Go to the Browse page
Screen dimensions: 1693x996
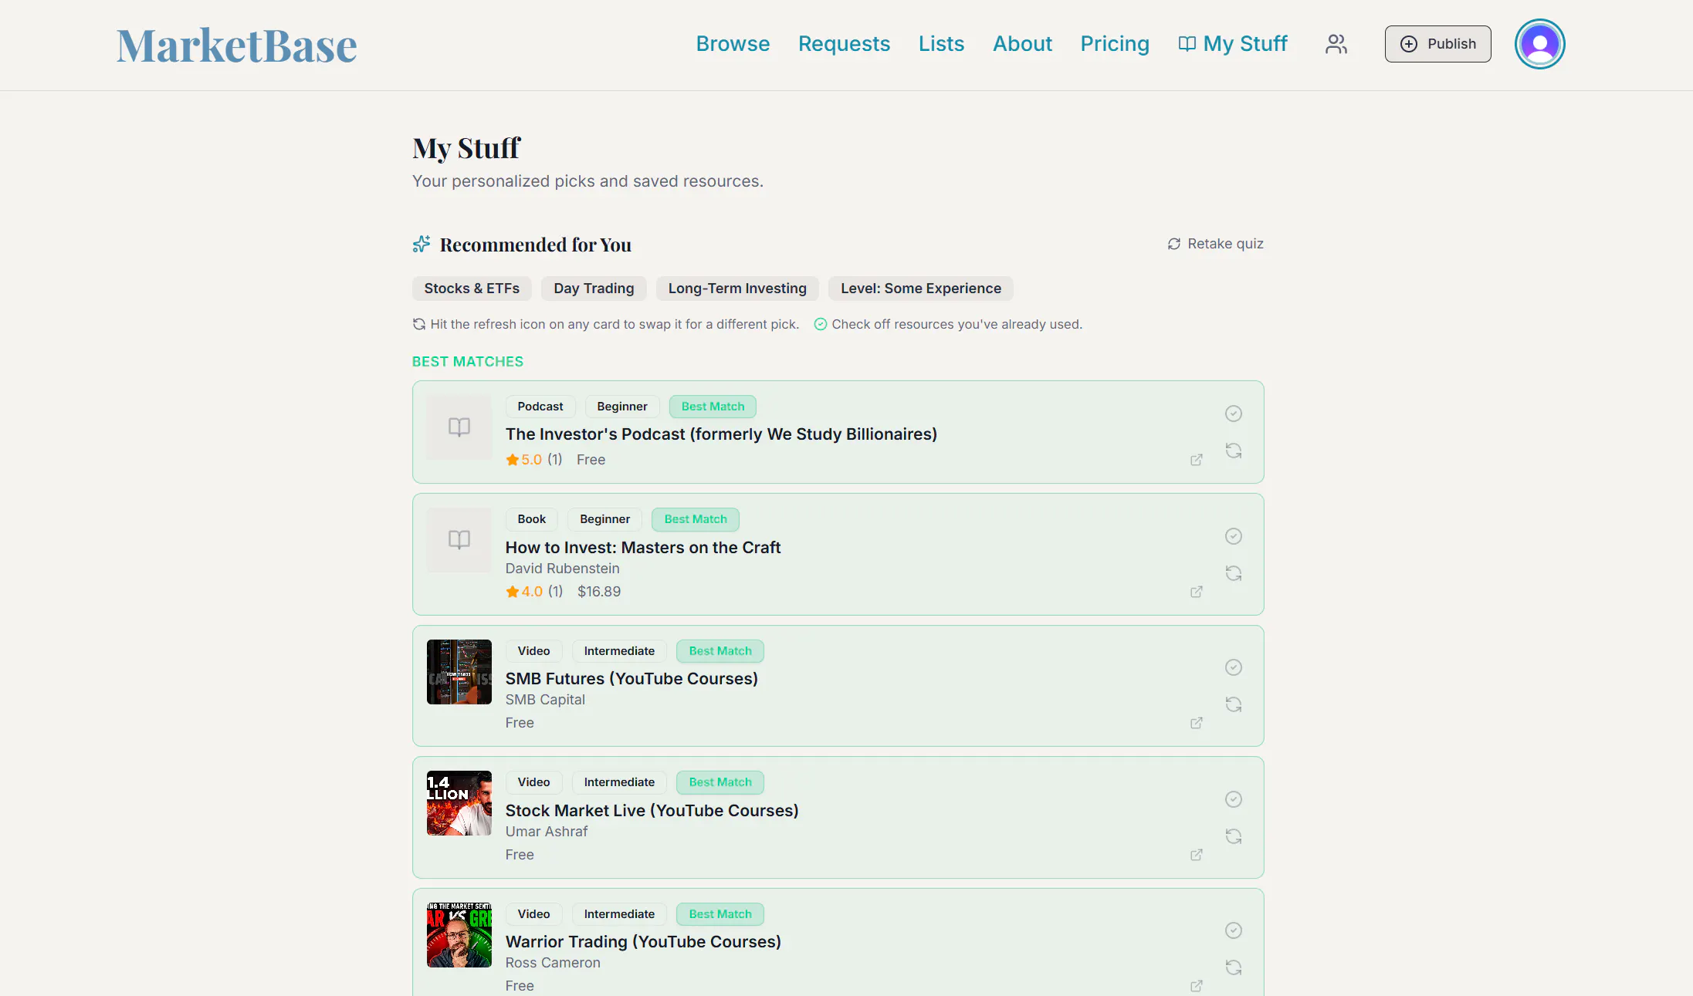[733, 44]
